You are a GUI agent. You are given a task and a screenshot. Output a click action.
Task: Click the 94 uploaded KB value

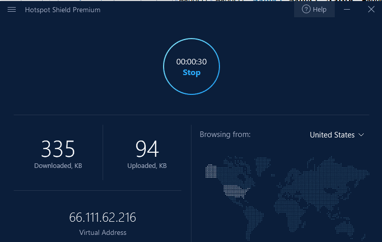pyautogui.click(x=147, y=149)
